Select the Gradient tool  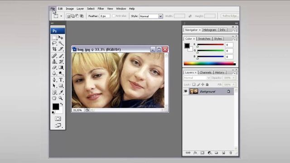[x=61, y=67]
